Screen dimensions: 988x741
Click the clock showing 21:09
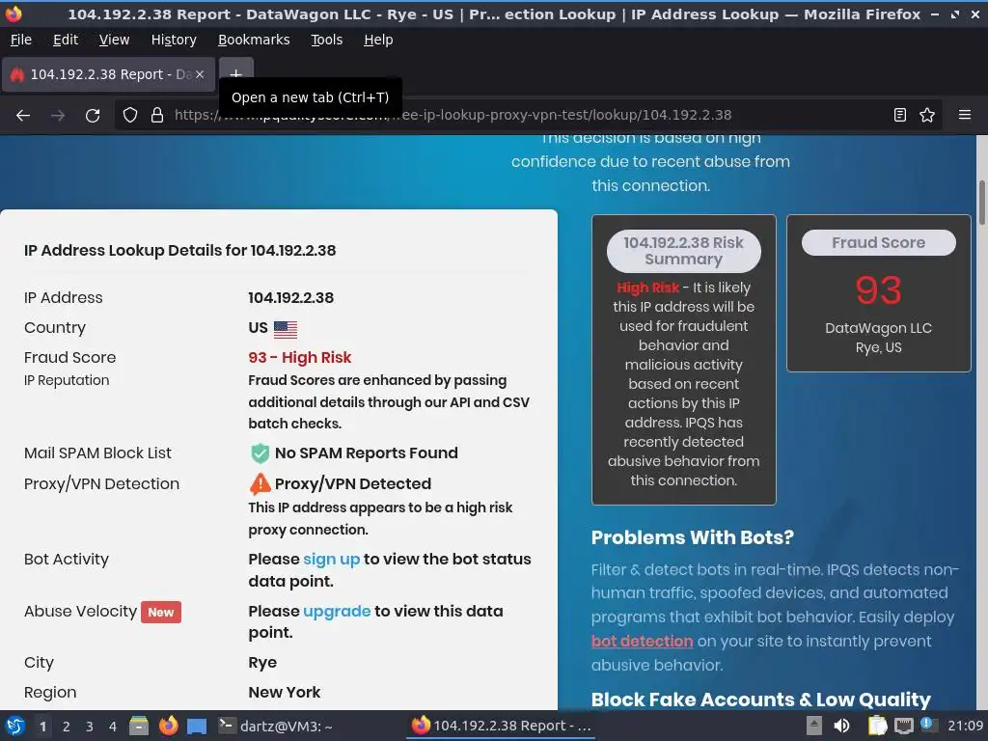tap(965, 726)
